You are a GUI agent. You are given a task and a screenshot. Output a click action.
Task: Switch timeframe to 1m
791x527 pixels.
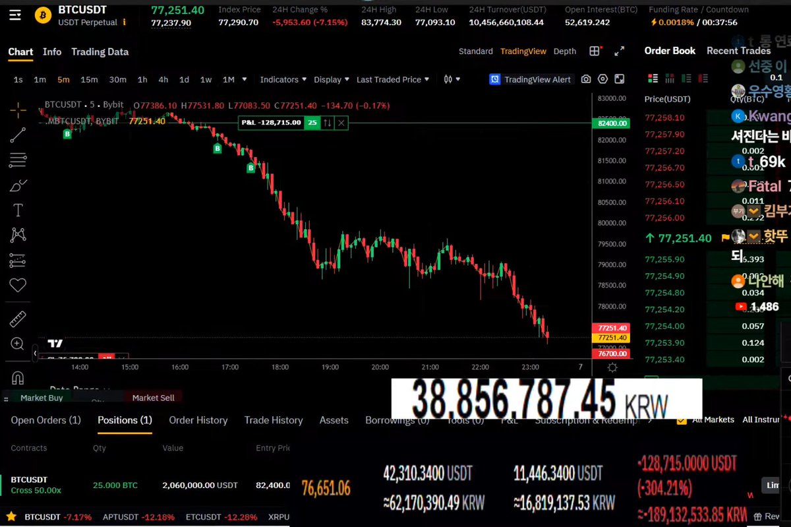coord(40,79)
